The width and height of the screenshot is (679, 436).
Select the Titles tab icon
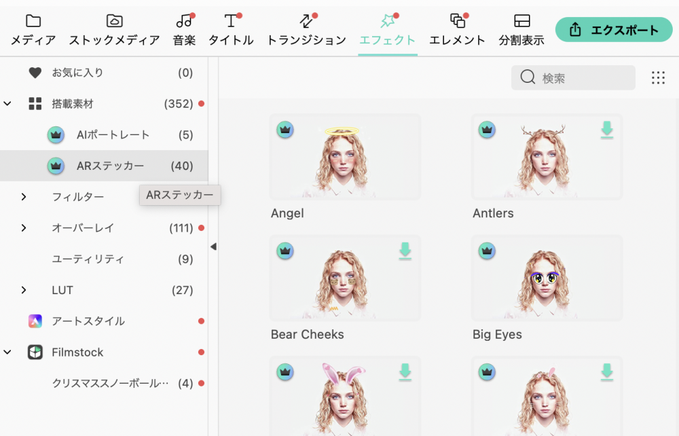[231, 21]
